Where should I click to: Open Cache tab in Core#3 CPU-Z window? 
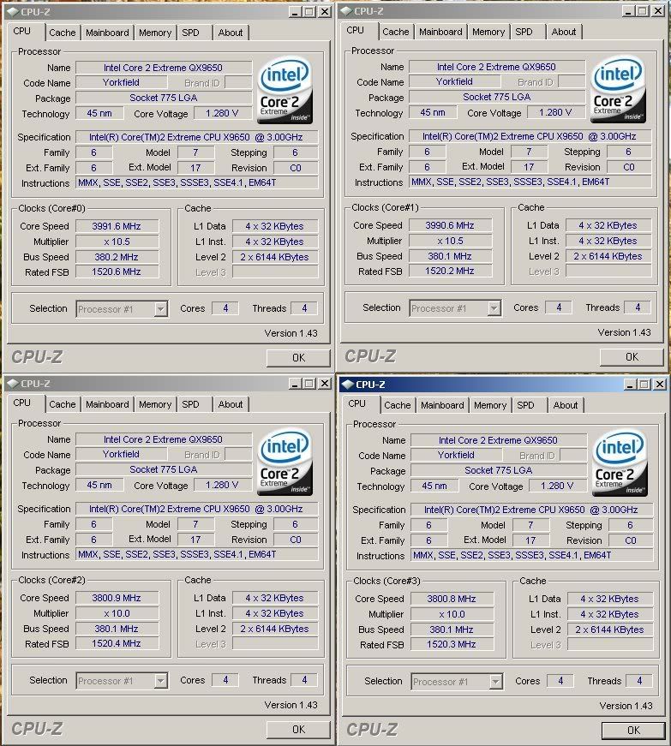point(398,405)
